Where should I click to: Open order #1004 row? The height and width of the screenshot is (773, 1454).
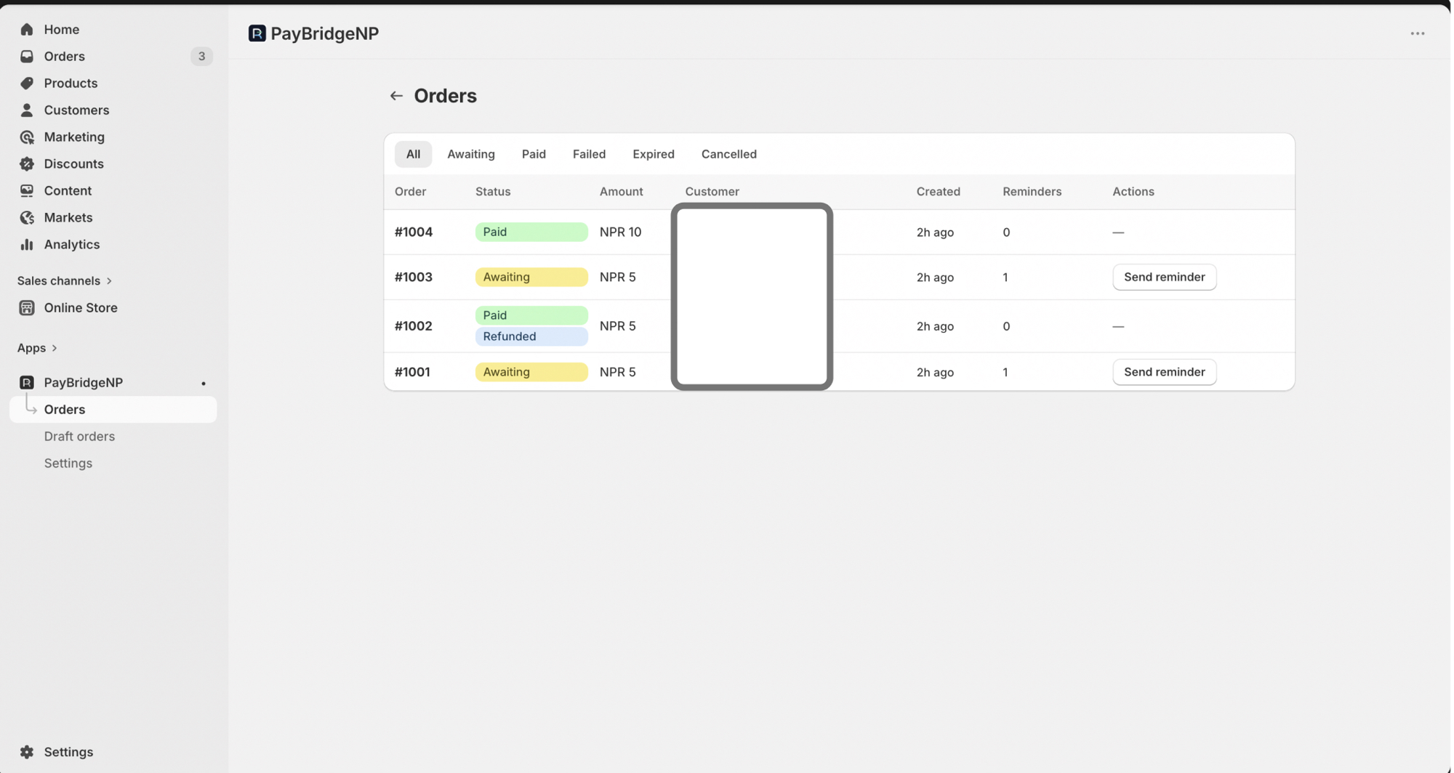pyautogui.click(x=414, y=232)
